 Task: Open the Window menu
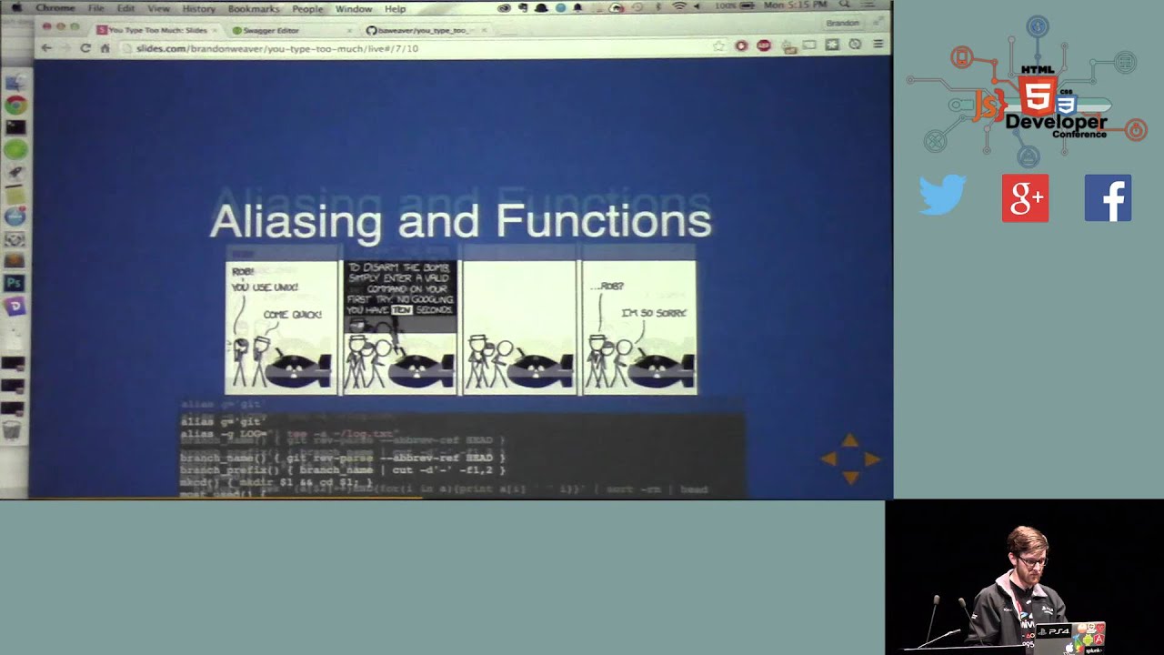pyautogui.click(x=354, y=8)
